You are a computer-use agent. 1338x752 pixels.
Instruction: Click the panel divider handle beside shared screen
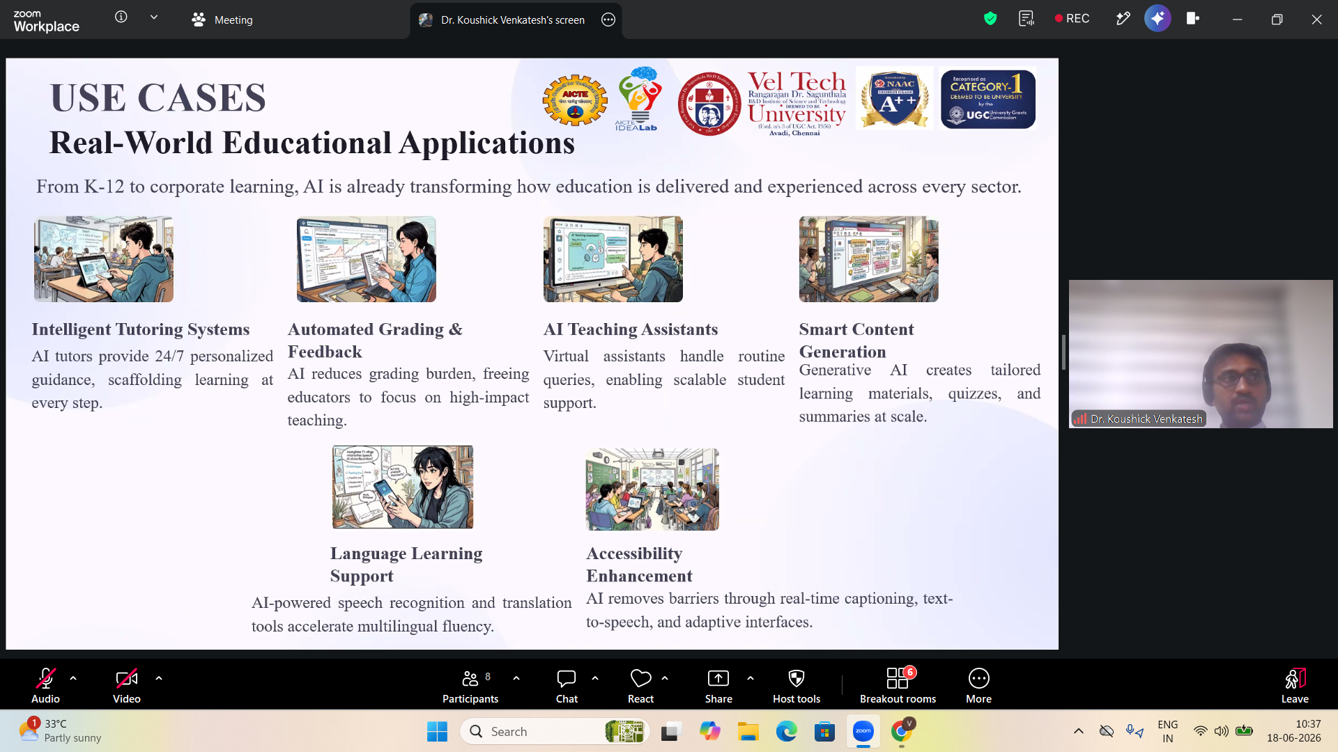(x=1063, y=352)
